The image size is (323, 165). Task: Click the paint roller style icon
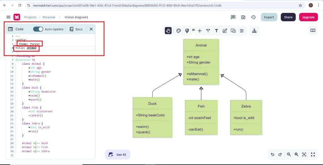pos(187,30)
